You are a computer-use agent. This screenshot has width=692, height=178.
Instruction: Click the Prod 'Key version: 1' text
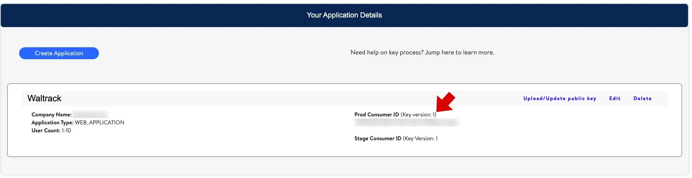[x=418, y=114]
